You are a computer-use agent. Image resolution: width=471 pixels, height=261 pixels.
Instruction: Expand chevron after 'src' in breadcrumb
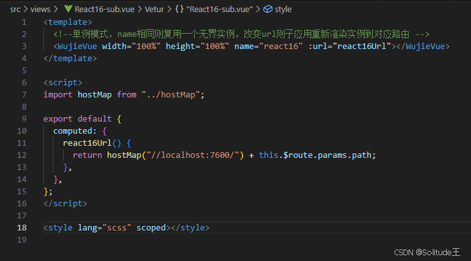coord(25,10)
